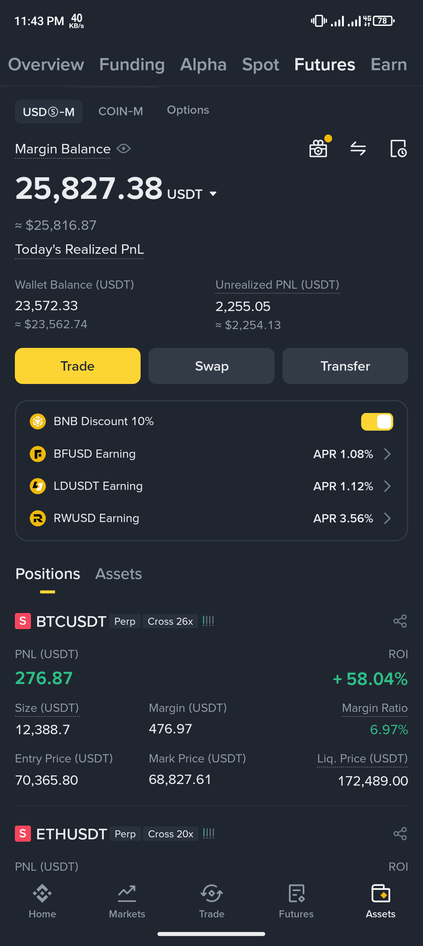
Task: Tap the BTCUSDT margin level indicator bars
Action: point(208,621)
